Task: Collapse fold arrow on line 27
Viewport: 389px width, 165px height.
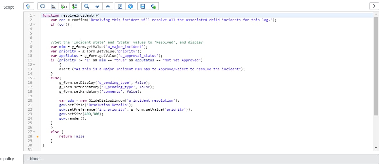Action: click(x=34, y=132)
